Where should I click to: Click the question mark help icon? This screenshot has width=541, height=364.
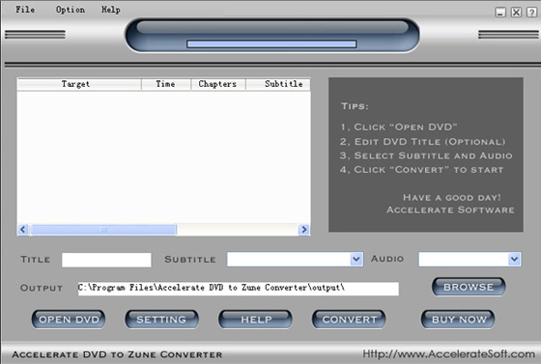click(531, 13)
